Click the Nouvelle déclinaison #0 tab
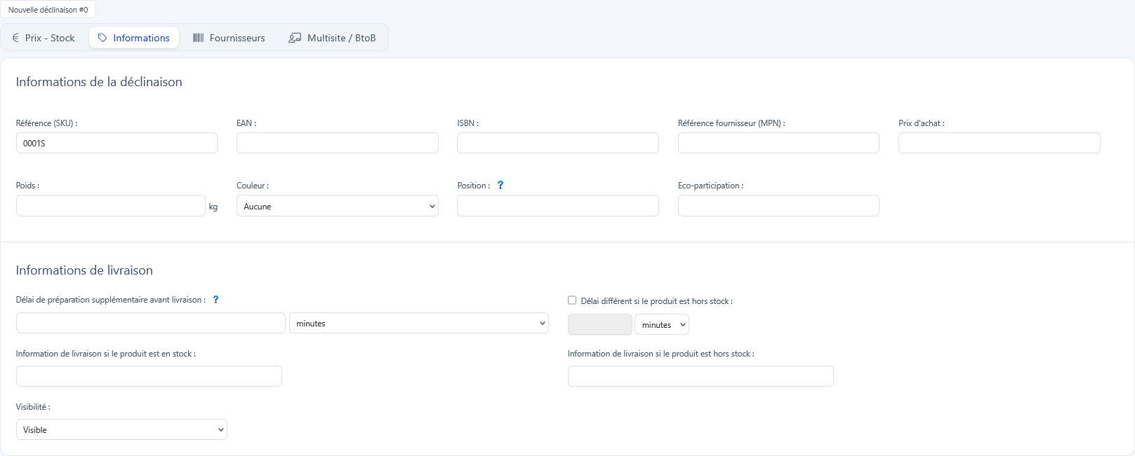 (48, 10)
